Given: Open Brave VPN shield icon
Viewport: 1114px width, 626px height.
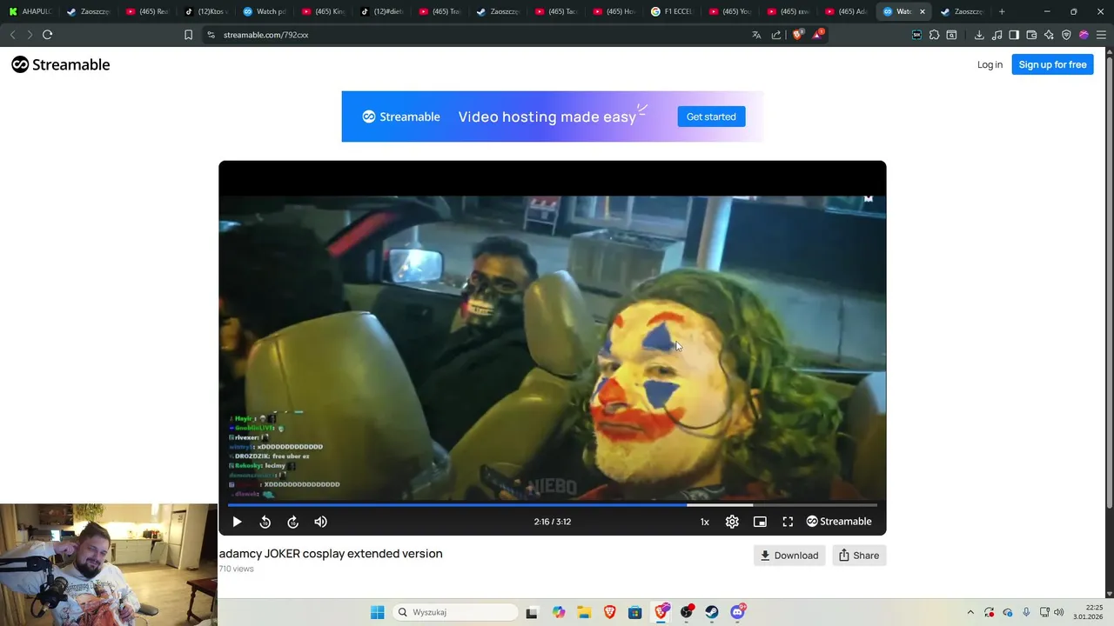Looking at the screenshot, I should tap(1066, 35).
